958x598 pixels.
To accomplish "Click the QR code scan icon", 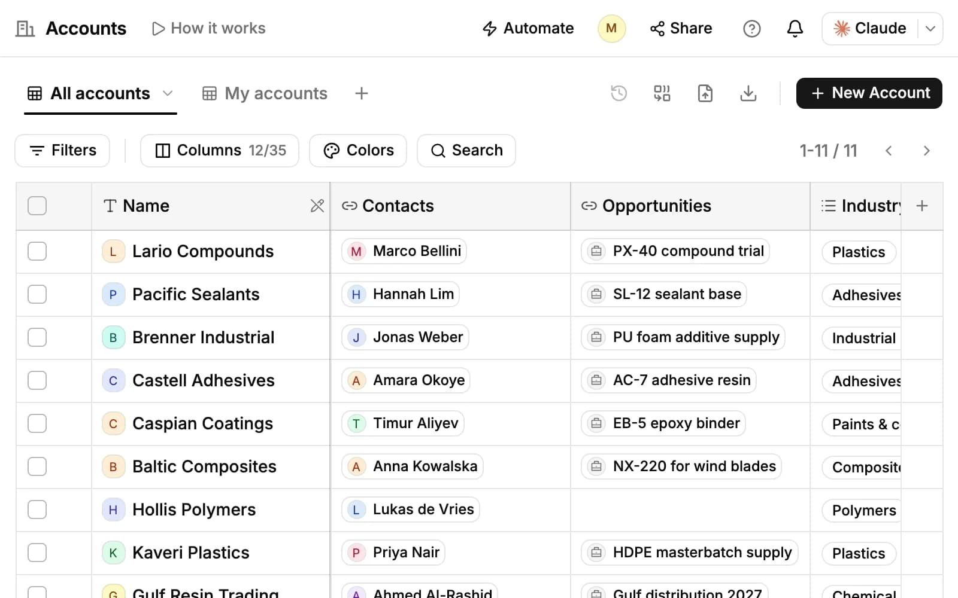I will (x=662, y=93).
